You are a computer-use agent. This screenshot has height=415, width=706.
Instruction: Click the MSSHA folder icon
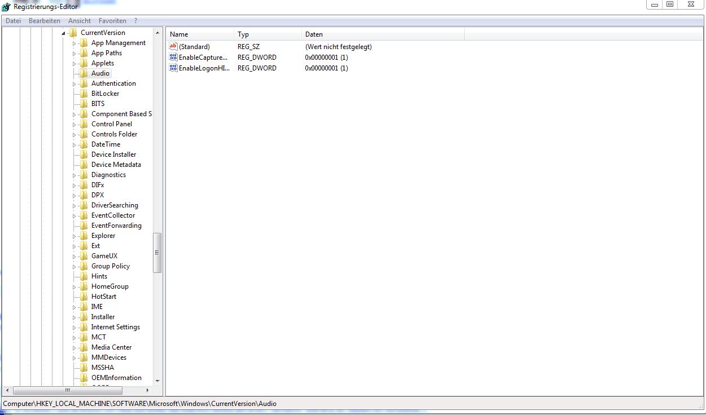84,368
